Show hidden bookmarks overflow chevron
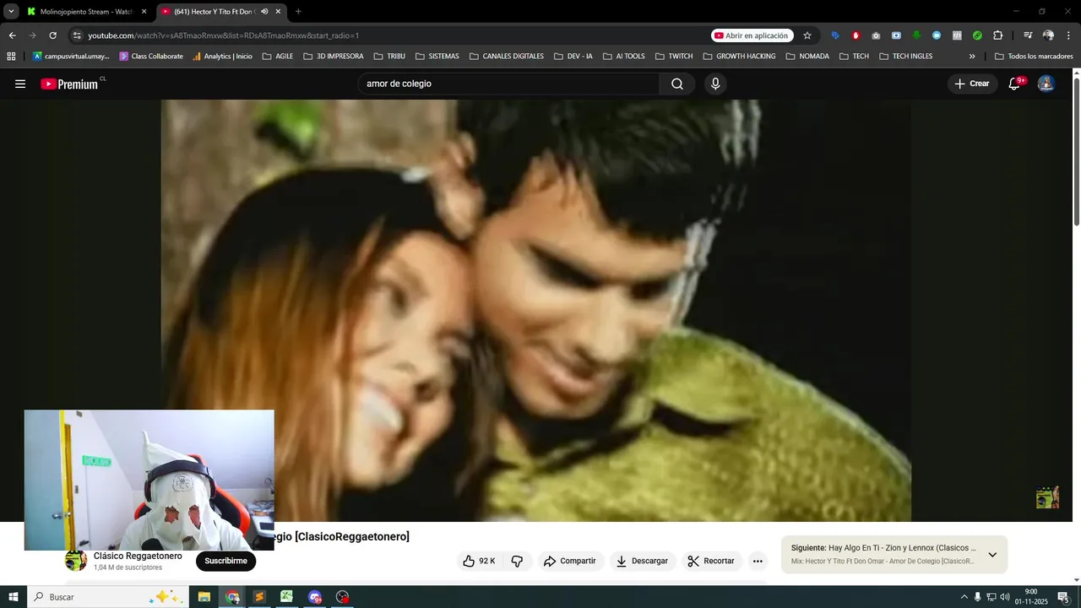This screenshot has height=608, width=1081. pos(972,57)
